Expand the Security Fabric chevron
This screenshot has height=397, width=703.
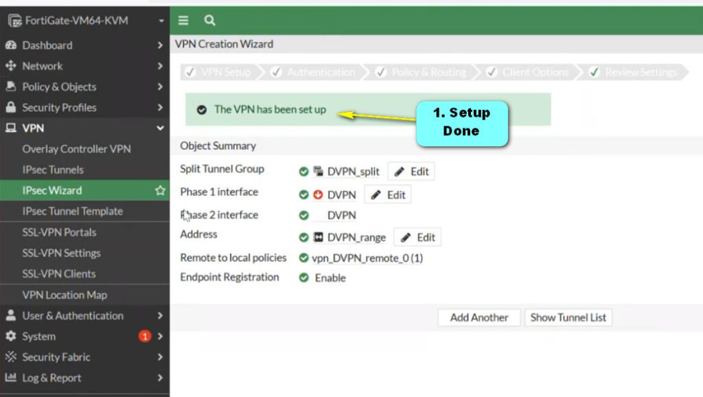[160, 356]
